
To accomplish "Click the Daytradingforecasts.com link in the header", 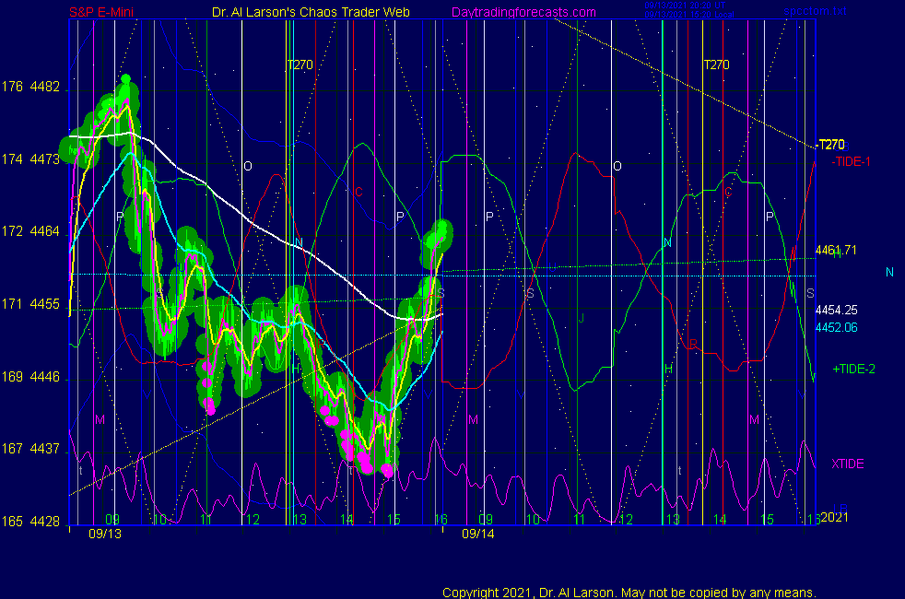I will pos(523,13).
